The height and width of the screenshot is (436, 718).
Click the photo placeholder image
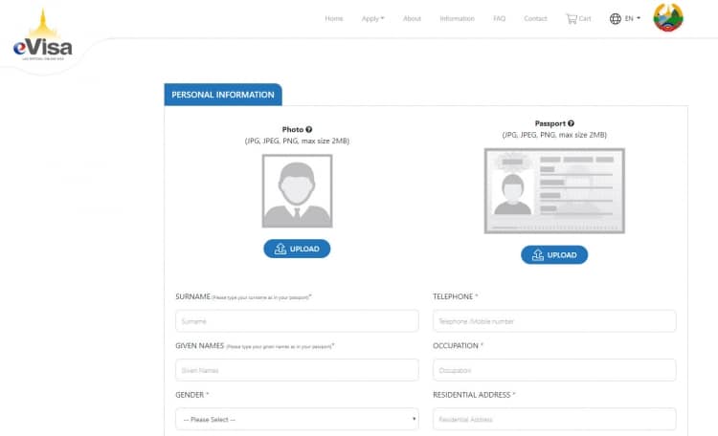point(297,191)
